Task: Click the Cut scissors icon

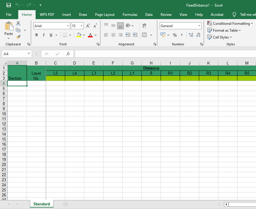Action: pos(18,23)
